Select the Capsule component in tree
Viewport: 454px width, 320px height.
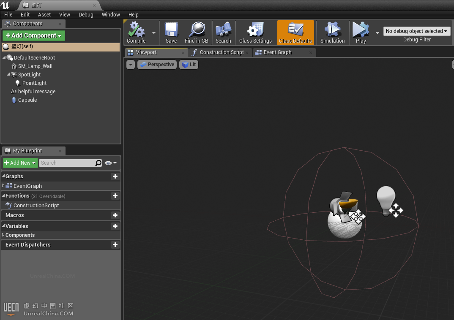pyautogui.click(x=27, y=100)
